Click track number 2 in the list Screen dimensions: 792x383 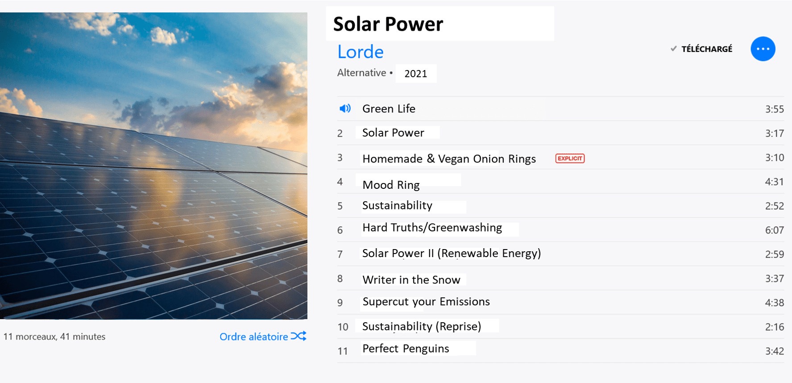(x=340, y=133)
